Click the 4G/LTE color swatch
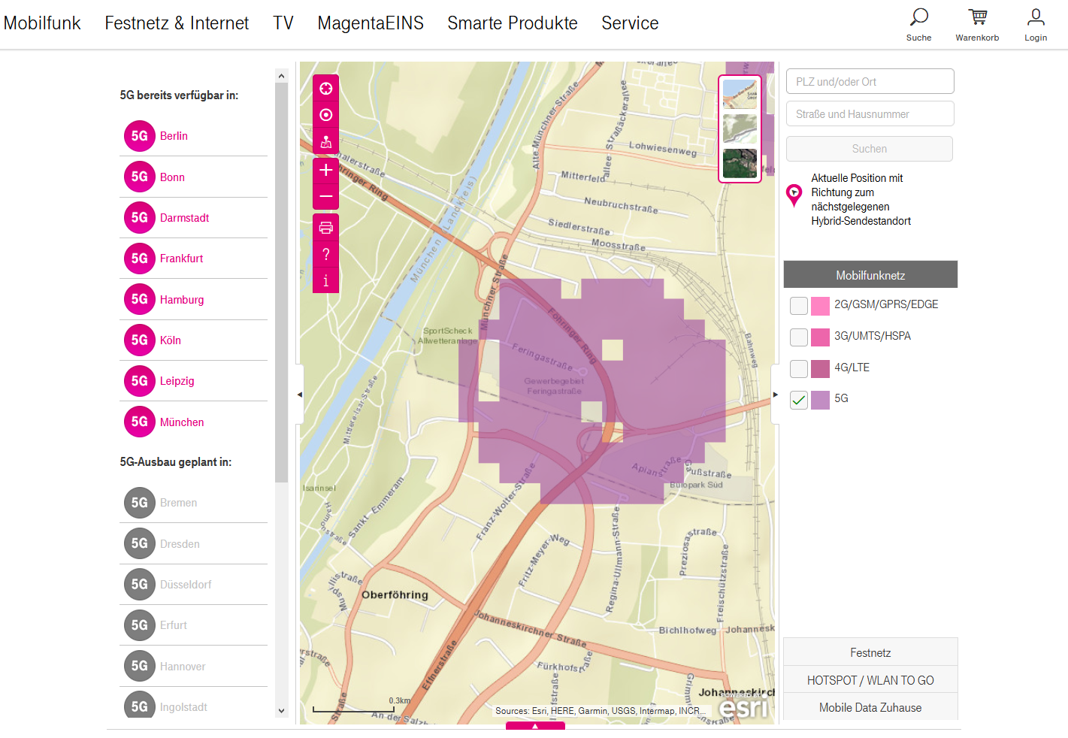 coord(821,368)
